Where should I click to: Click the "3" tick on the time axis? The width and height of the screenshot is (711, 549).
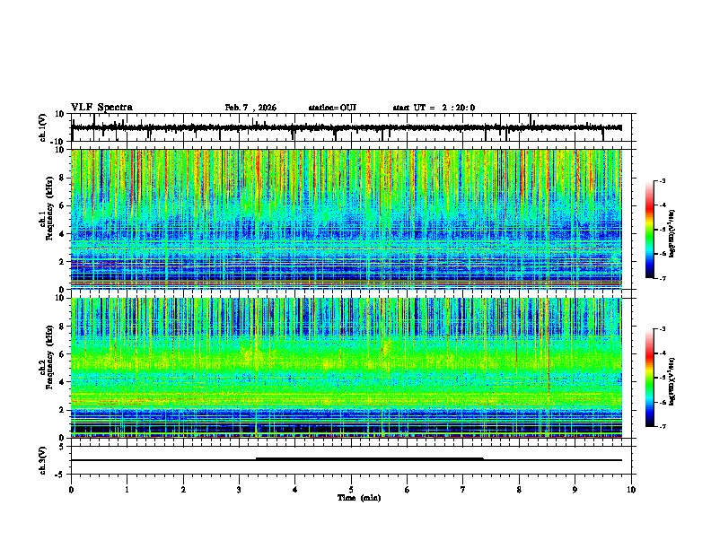[x=240, y=489]
